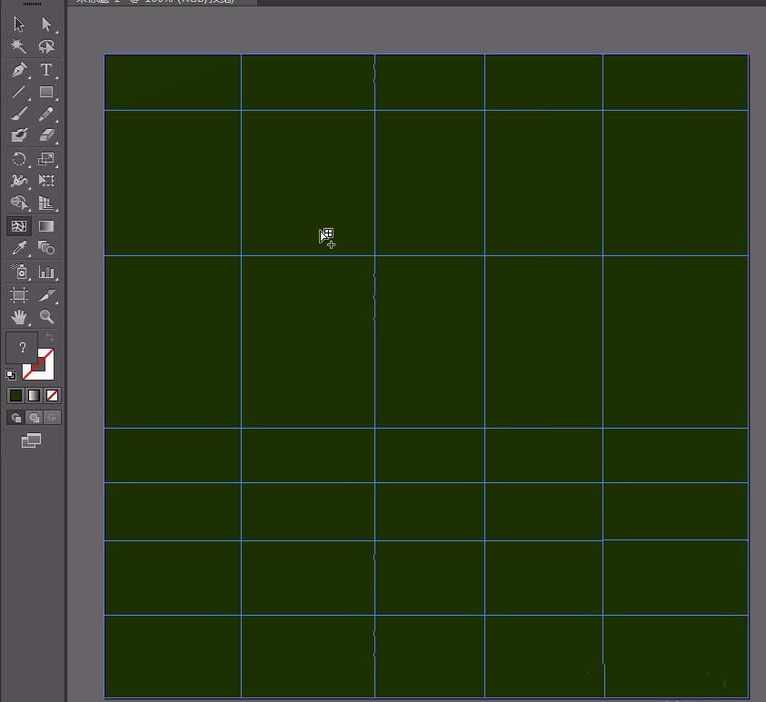The height and width of the screenshot is (702, 766).
Task: Select the Paintbrush tool
Action: [19, 114]
